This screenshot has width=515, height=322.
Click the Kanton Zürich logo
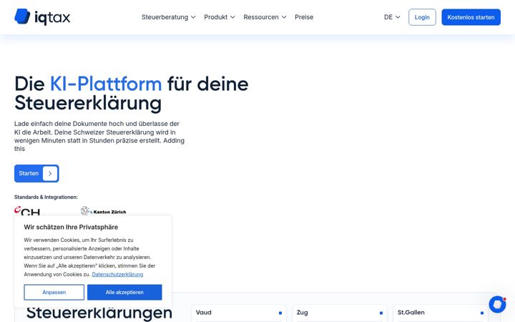tap(104, 211)
